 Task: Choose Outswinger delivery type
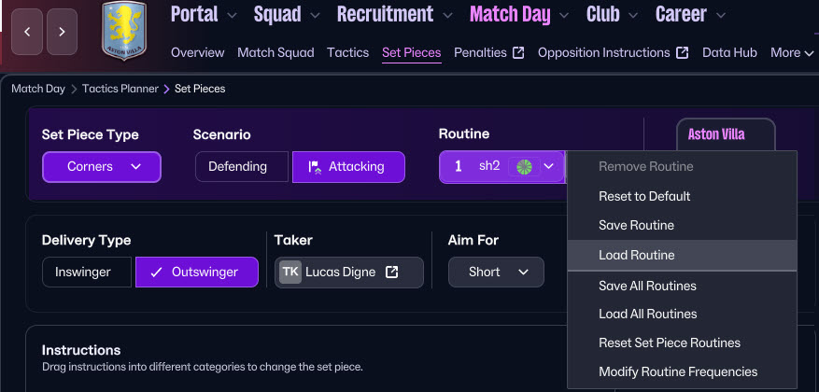[x=196, y=273]
